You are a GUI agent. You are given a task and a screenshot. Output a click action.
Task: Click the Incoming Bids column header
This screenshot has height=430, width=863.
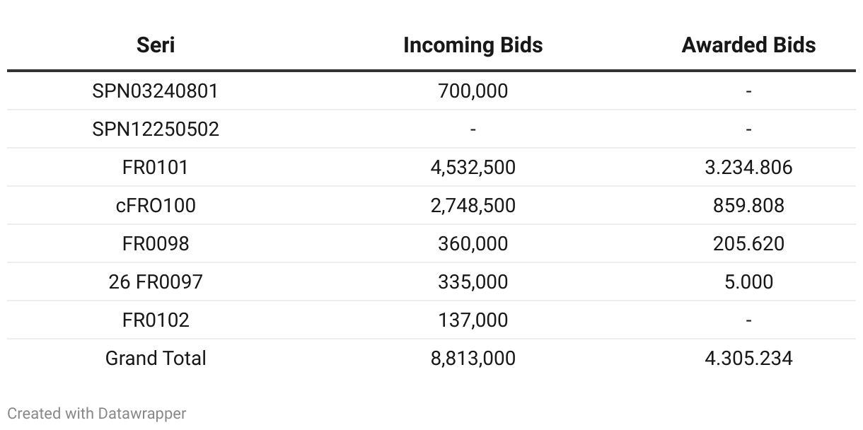tap(473, 45)
